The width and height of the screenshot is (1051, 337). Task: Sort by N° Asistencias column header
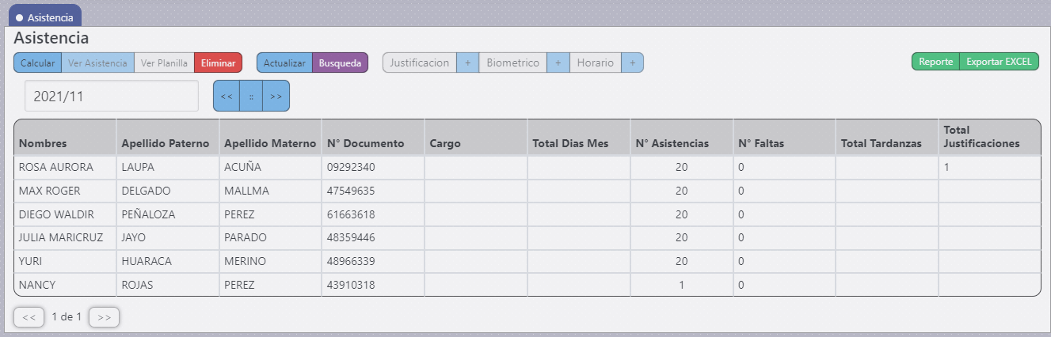point(672,143)
